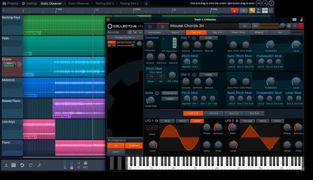The height and width of the screenshot is (180, 313).
Task: Click the red plus button on timeline toolbar
Action: click(234, 11)
